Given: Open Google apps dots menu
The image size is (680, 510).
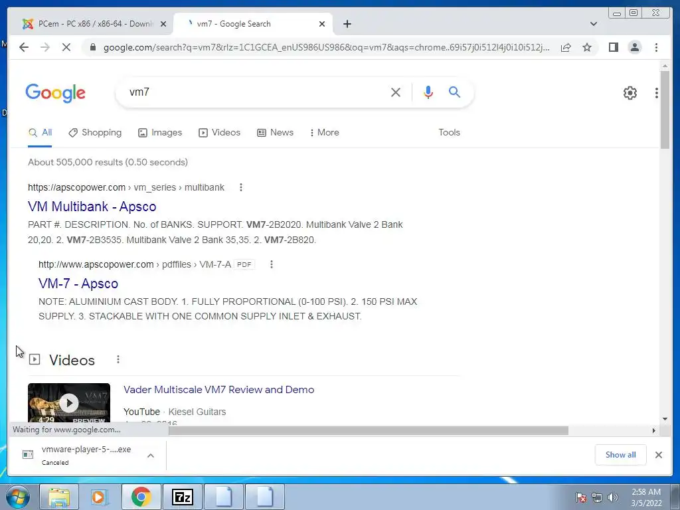Looking at the screenshot, I should pos(657,93).
